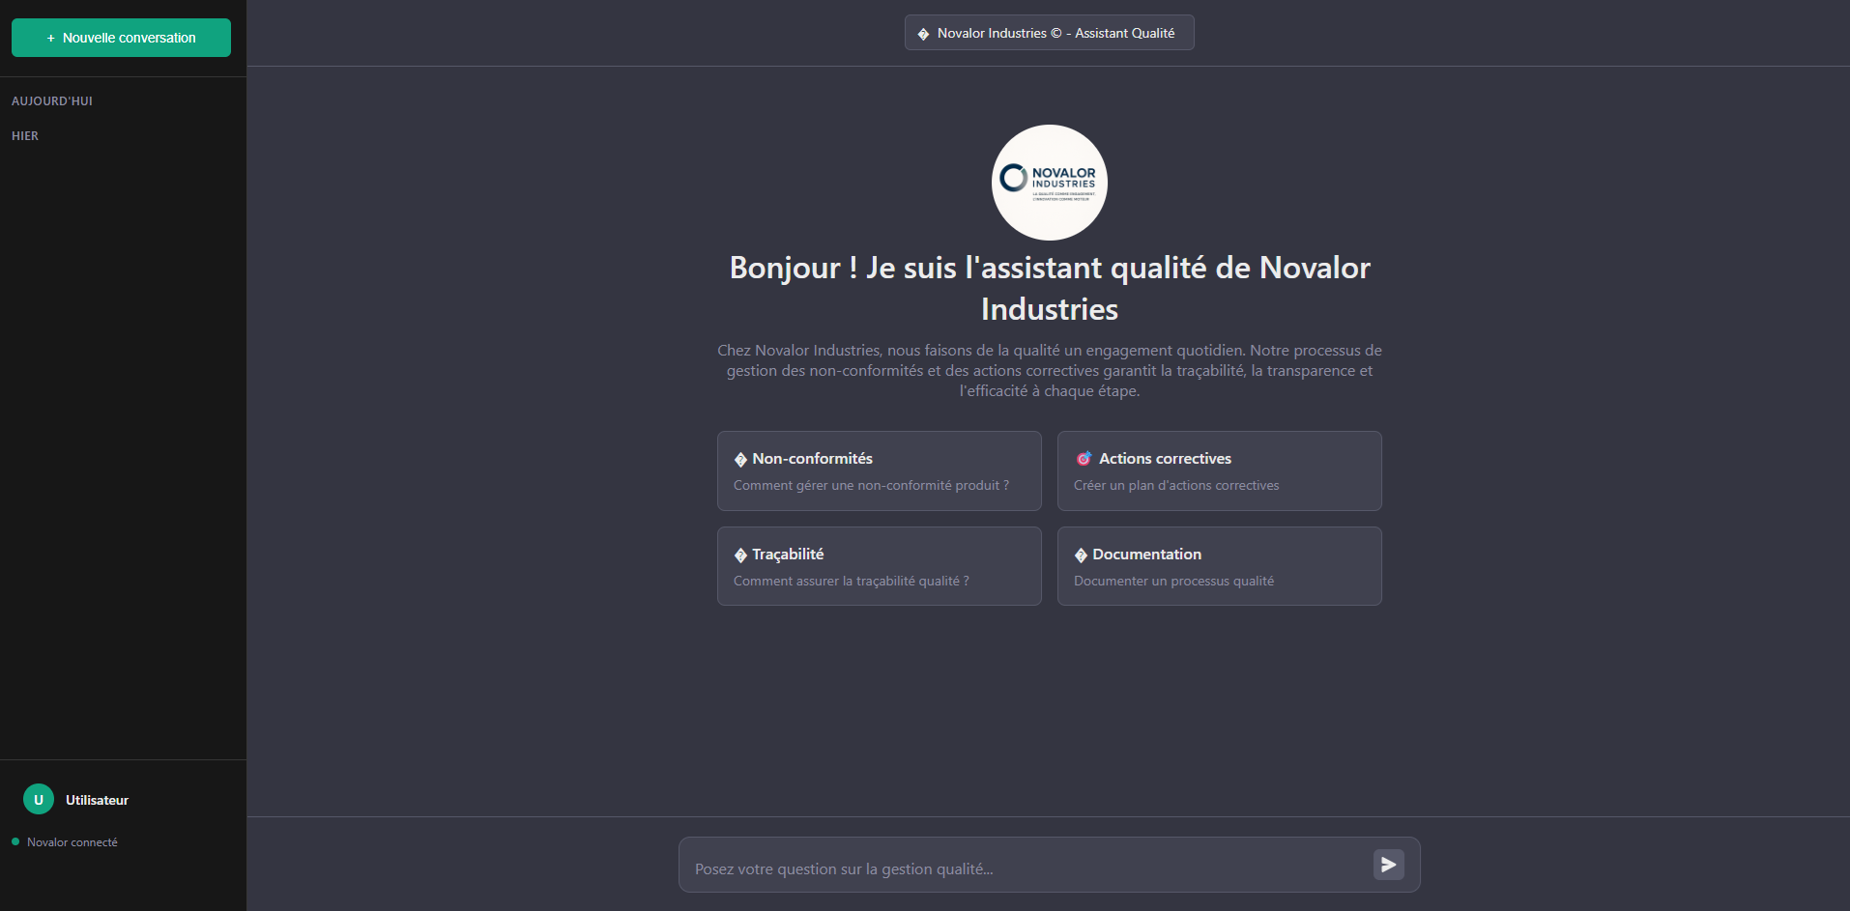Click the target icon beside Actions correctives

pos(1084,459)
